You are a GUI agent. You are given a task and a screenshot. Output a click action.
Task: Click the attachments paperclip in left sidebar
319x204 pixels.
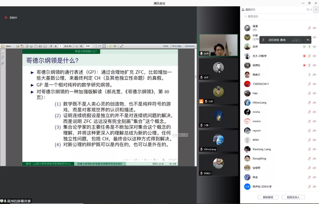pyautogui.click(x=3, y=63)
